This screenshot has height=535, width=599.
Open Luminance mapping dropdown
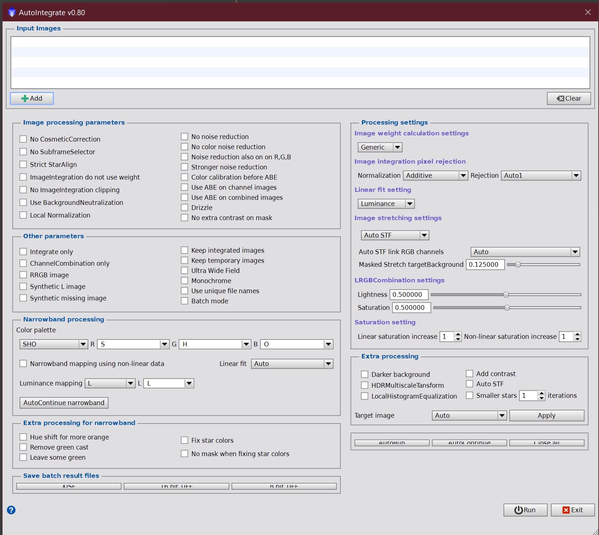pyautogui.click(x=110, y=383)
